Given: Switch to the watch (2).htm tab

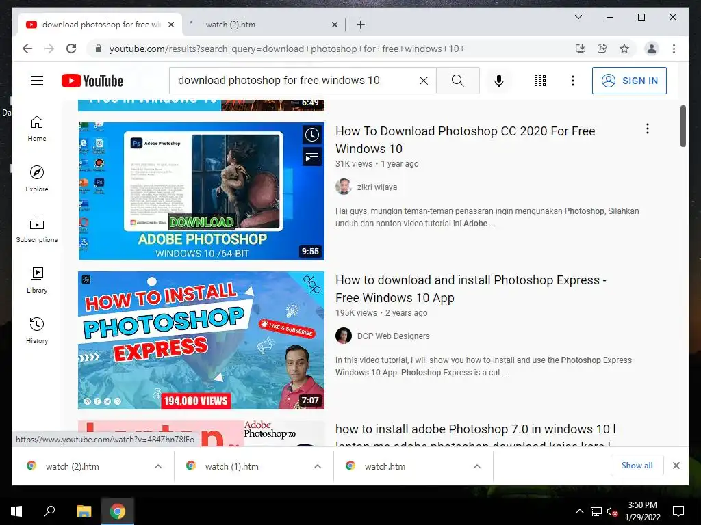Looking at the screenshot, I should point(264,25).
